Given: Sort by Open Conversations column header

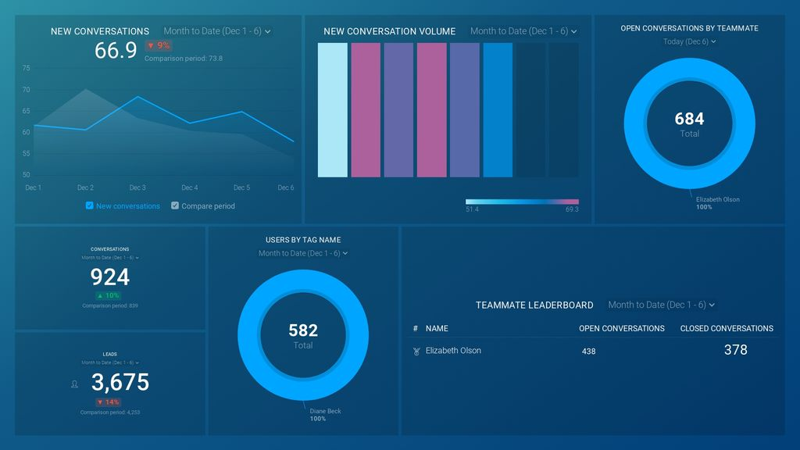Looking at the screenshot, I should tap(621, 329).
